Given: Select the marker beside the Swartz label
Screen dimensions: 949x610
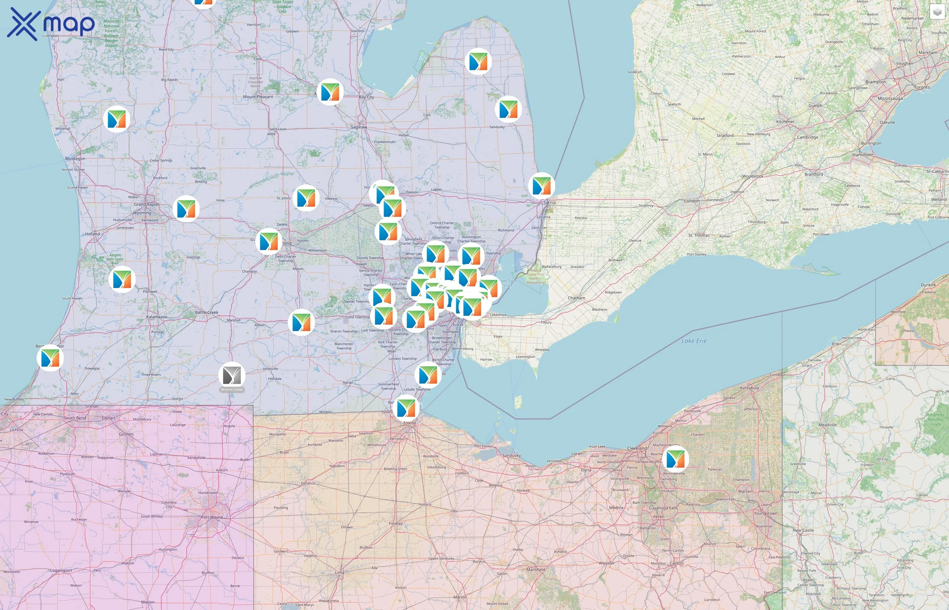Looking at the screenshot, I should [x=392, y=208].
